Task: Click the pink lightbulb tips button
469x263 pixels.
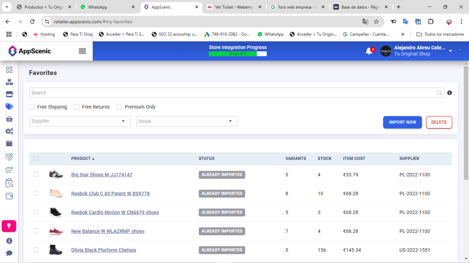Action: [9, 226]
